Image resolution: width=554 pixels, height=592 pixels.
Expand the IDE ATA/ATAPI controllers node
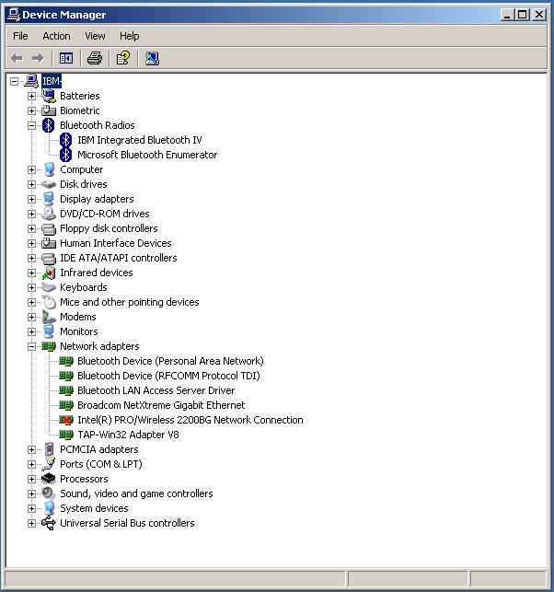(31, 258)
